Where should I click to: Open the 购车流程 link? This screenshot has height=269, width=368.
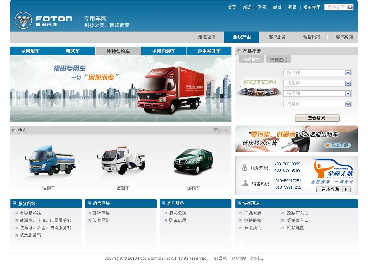pos(178,221)
